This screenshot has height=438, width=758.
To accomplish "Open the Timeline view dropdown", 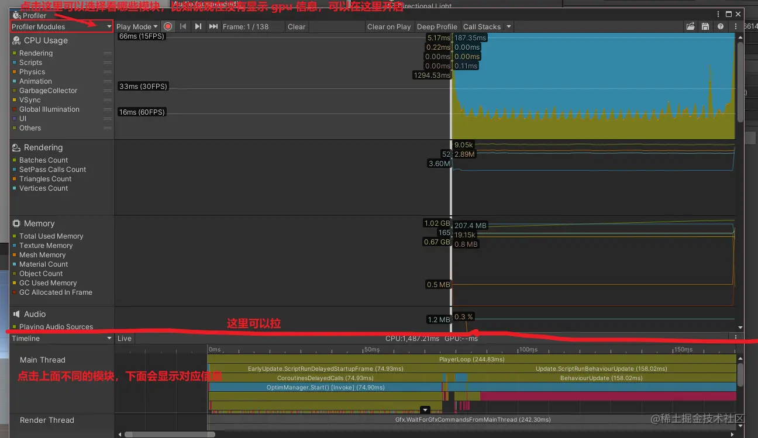I will click(61, 339).
